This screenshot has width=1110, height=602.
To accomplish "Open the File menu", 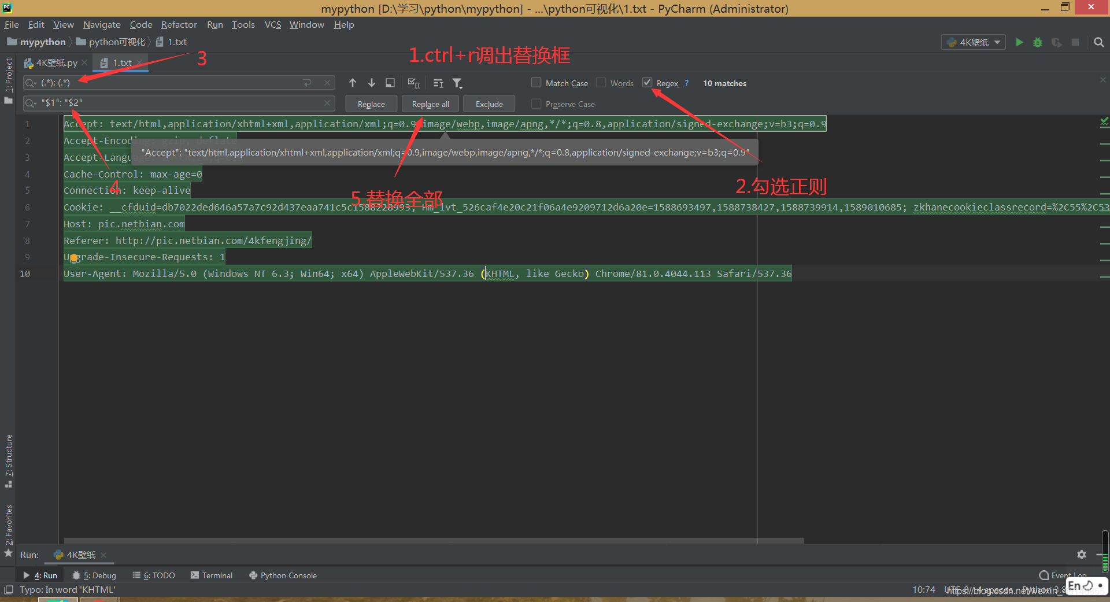I will (12, 24).
